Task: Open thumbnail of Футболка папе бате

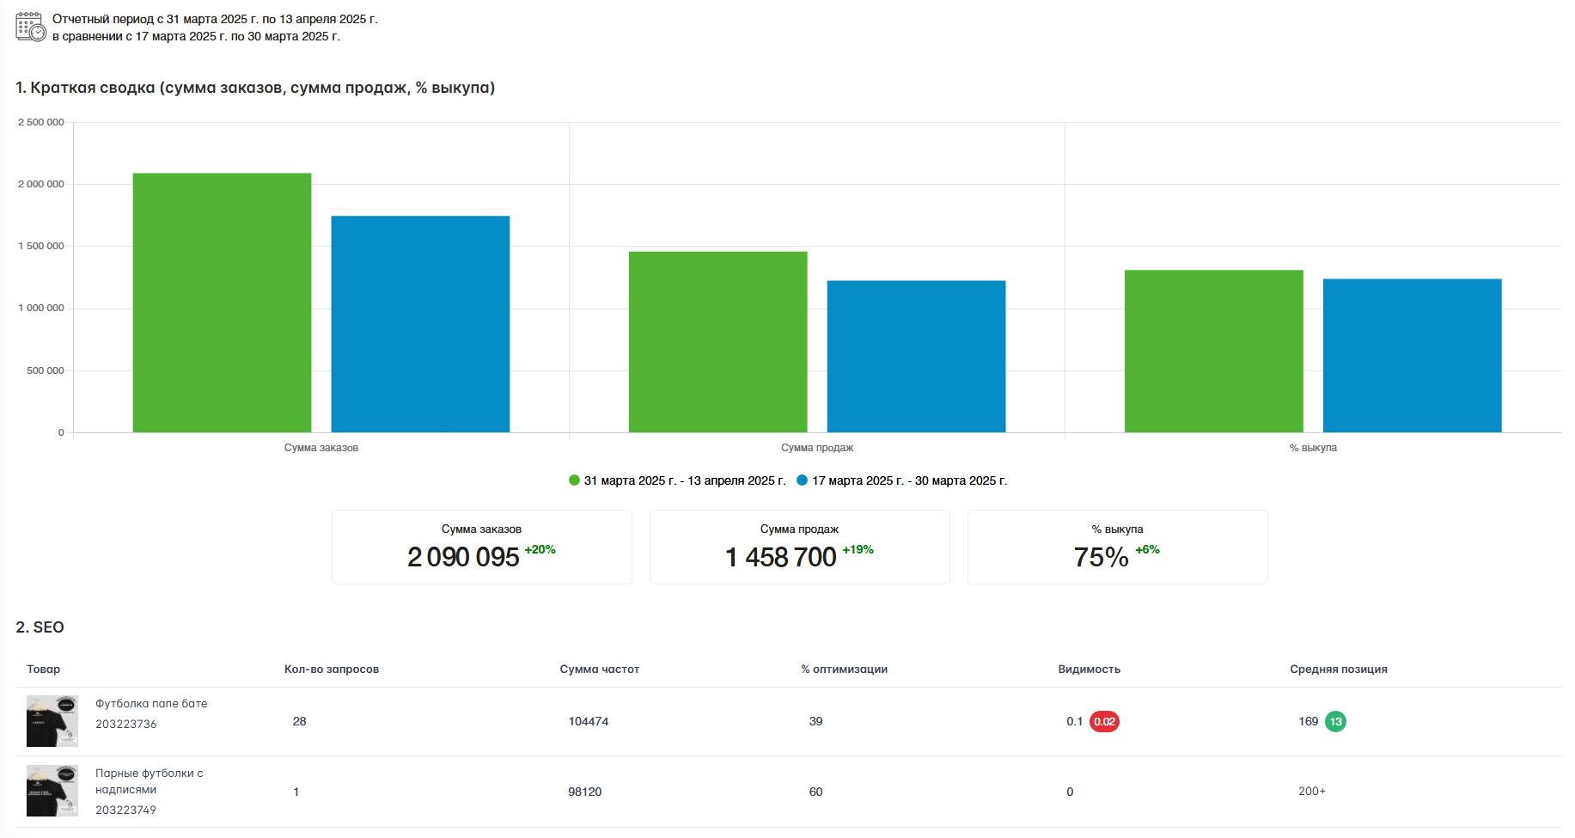Action: [52, 721]
